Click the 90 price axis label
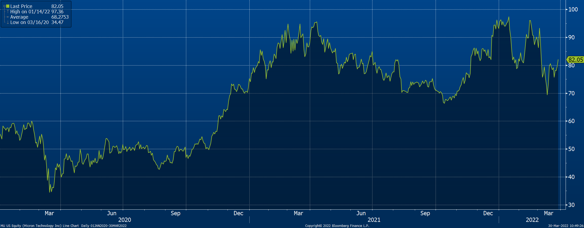This screenshot has height=228, width=584. tap(571, 37)
